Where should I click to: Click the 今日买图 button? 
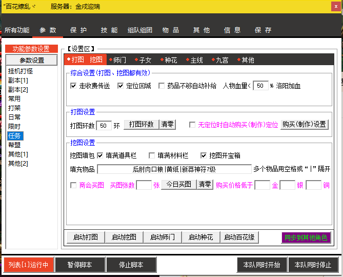pyautogui.click(x=179, y=185)
